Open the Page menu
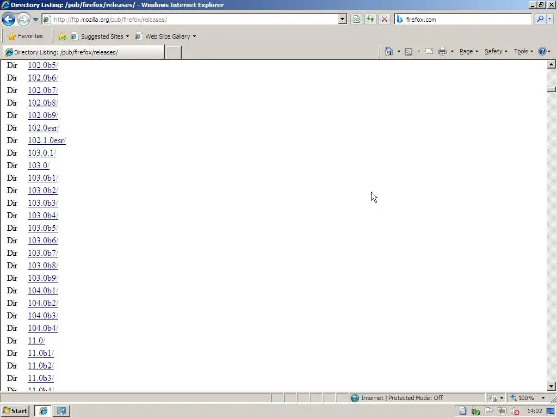This screenshot has width=557, height=418. coord(468,52)
